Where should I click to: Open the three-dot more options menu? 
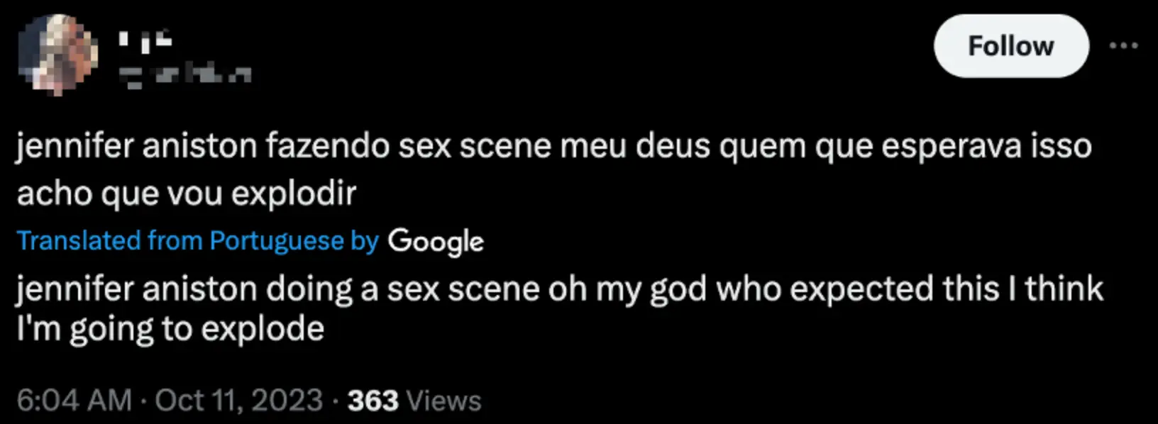tap(1123, 46)
